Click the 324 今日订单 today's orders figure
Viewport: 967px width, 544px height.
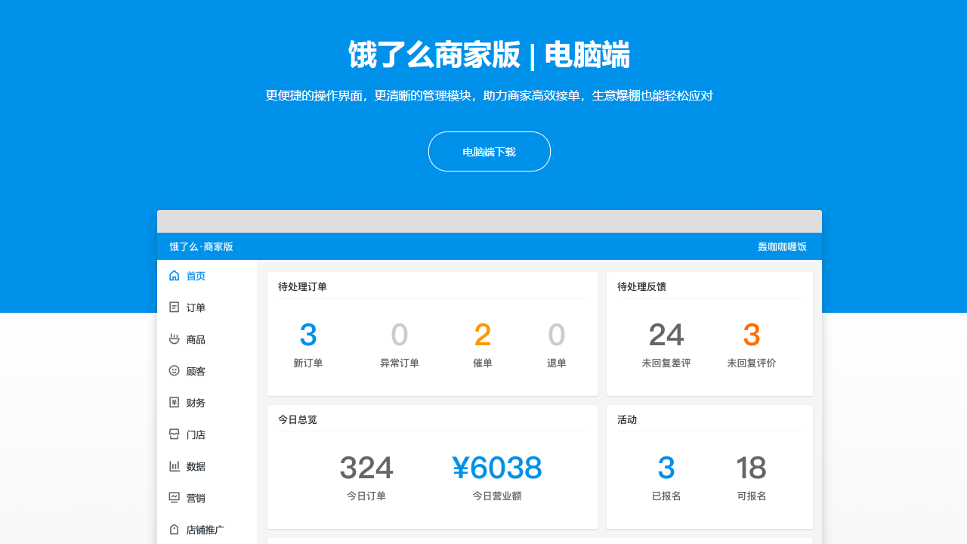[366, 468]
